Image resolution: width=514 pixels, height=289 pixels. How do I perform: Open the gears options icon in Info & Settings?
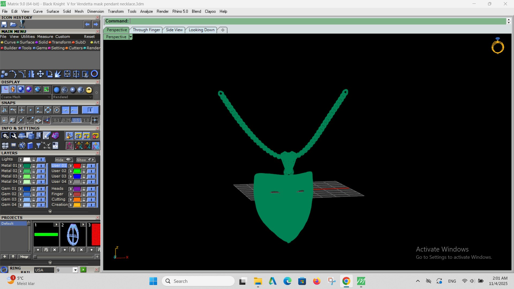pyautogui.click(x=5, y=136)
